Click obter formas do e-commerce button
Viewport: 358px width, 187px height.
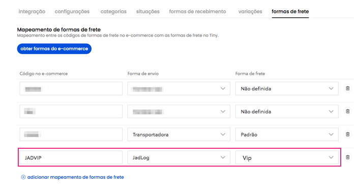coord(54,49)
